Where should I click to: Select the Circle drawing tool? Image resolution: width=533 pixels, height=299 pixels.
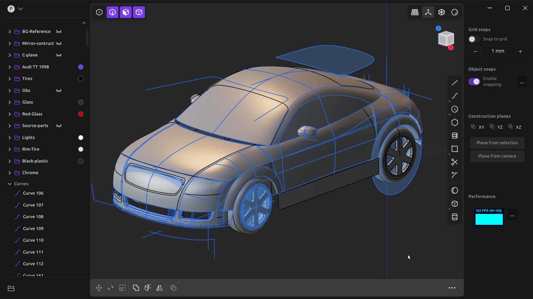(x=454, y=109)
